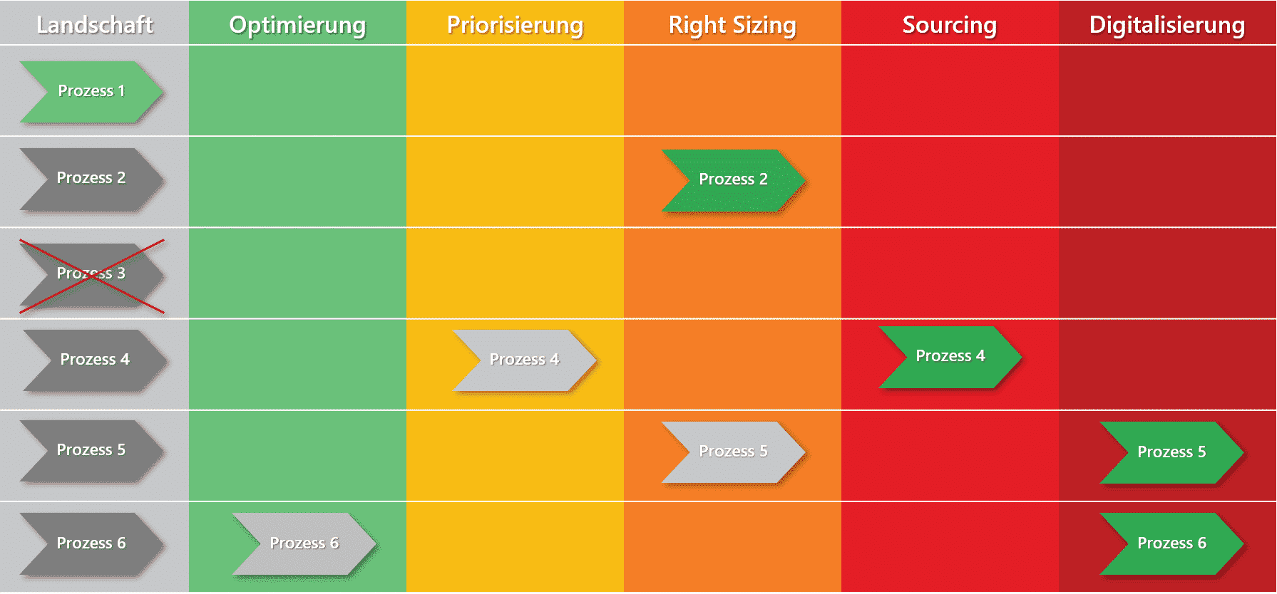Screen dimensions: 1277x594
Task: Select green Prozess 4 arrow in Sourcing
Action: click(x=950, y=357)
